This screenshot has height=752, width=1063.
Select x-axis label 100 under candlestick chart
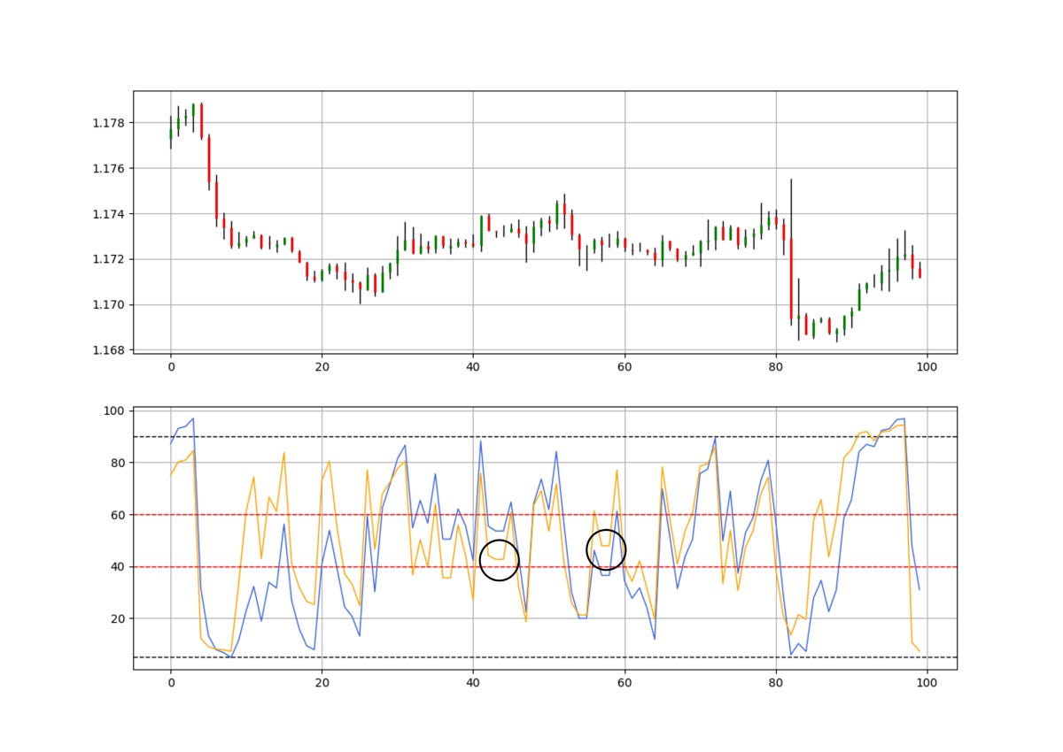[927, 367]
